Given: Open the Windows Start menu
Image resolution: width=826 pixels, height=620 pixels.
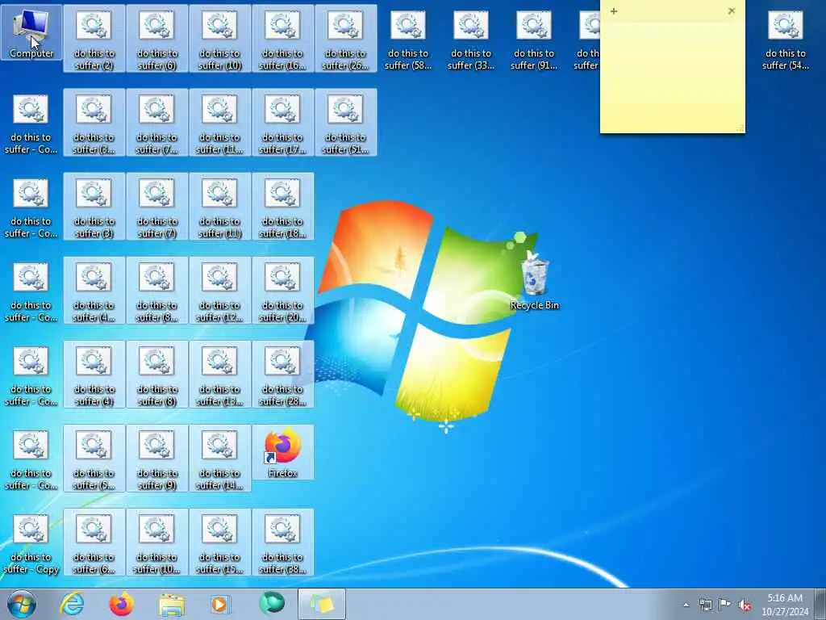Looking at the screenshot, I should [x=22, y=604].
